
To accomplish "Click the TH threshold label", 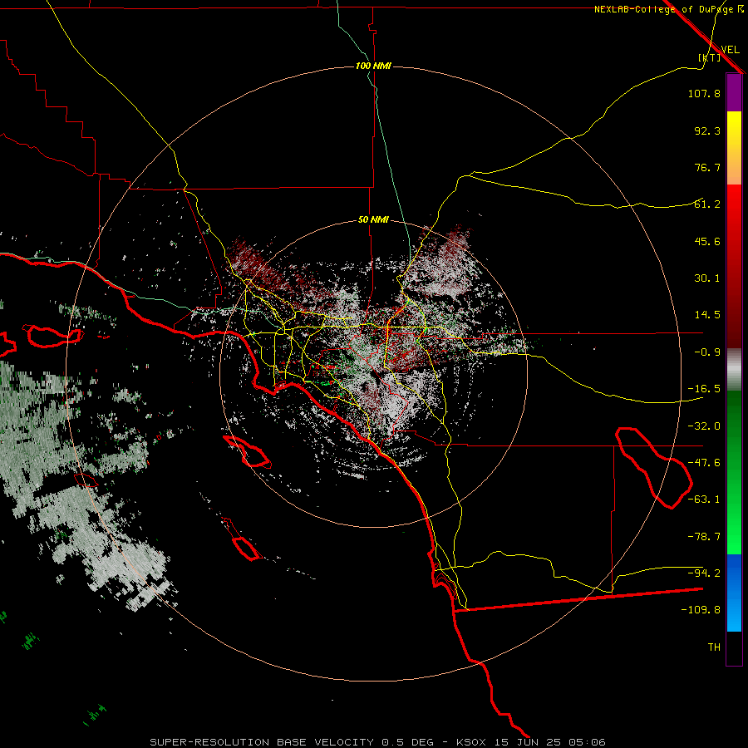I will 714,647.
